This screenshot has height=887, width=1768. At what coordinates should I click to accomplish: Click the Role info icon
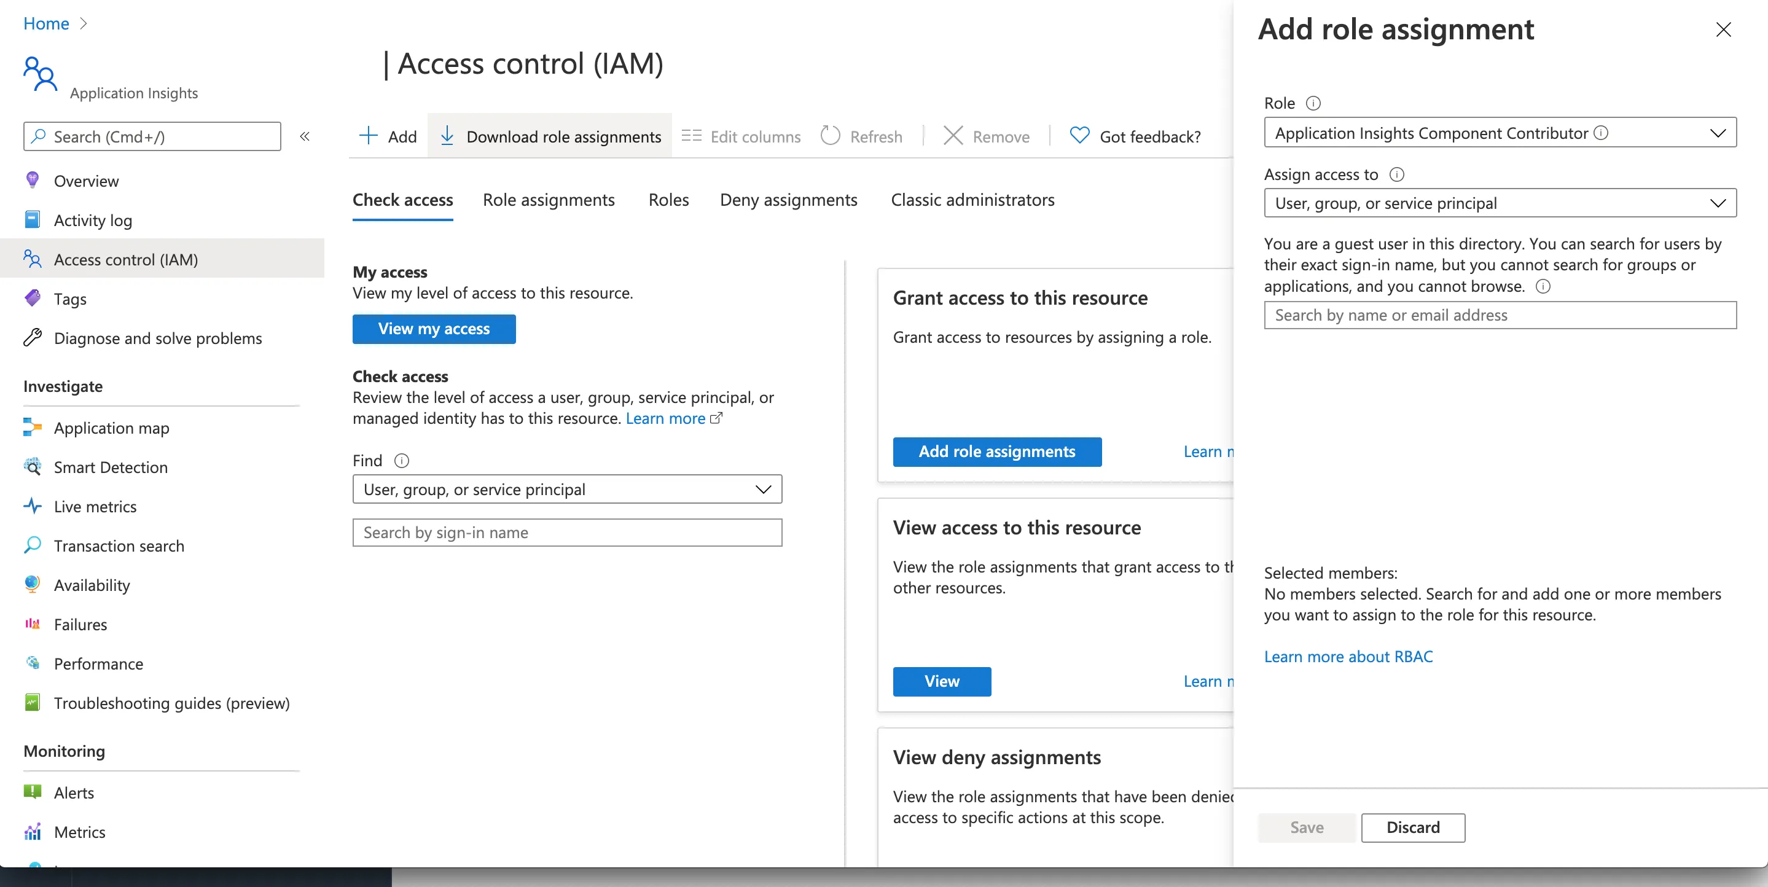pos(1312,103)
